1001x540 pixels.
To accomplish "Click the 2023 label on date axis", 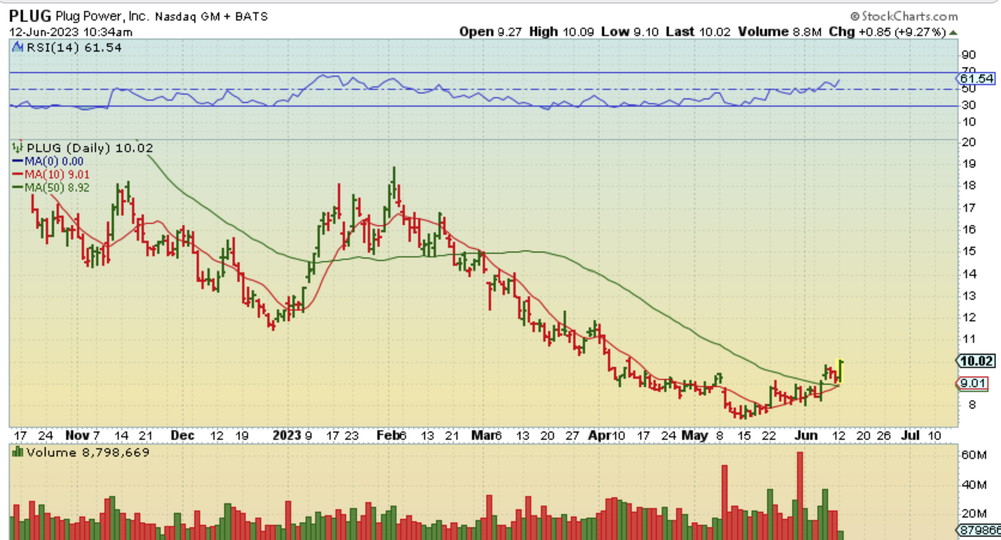I will [287, 435].
